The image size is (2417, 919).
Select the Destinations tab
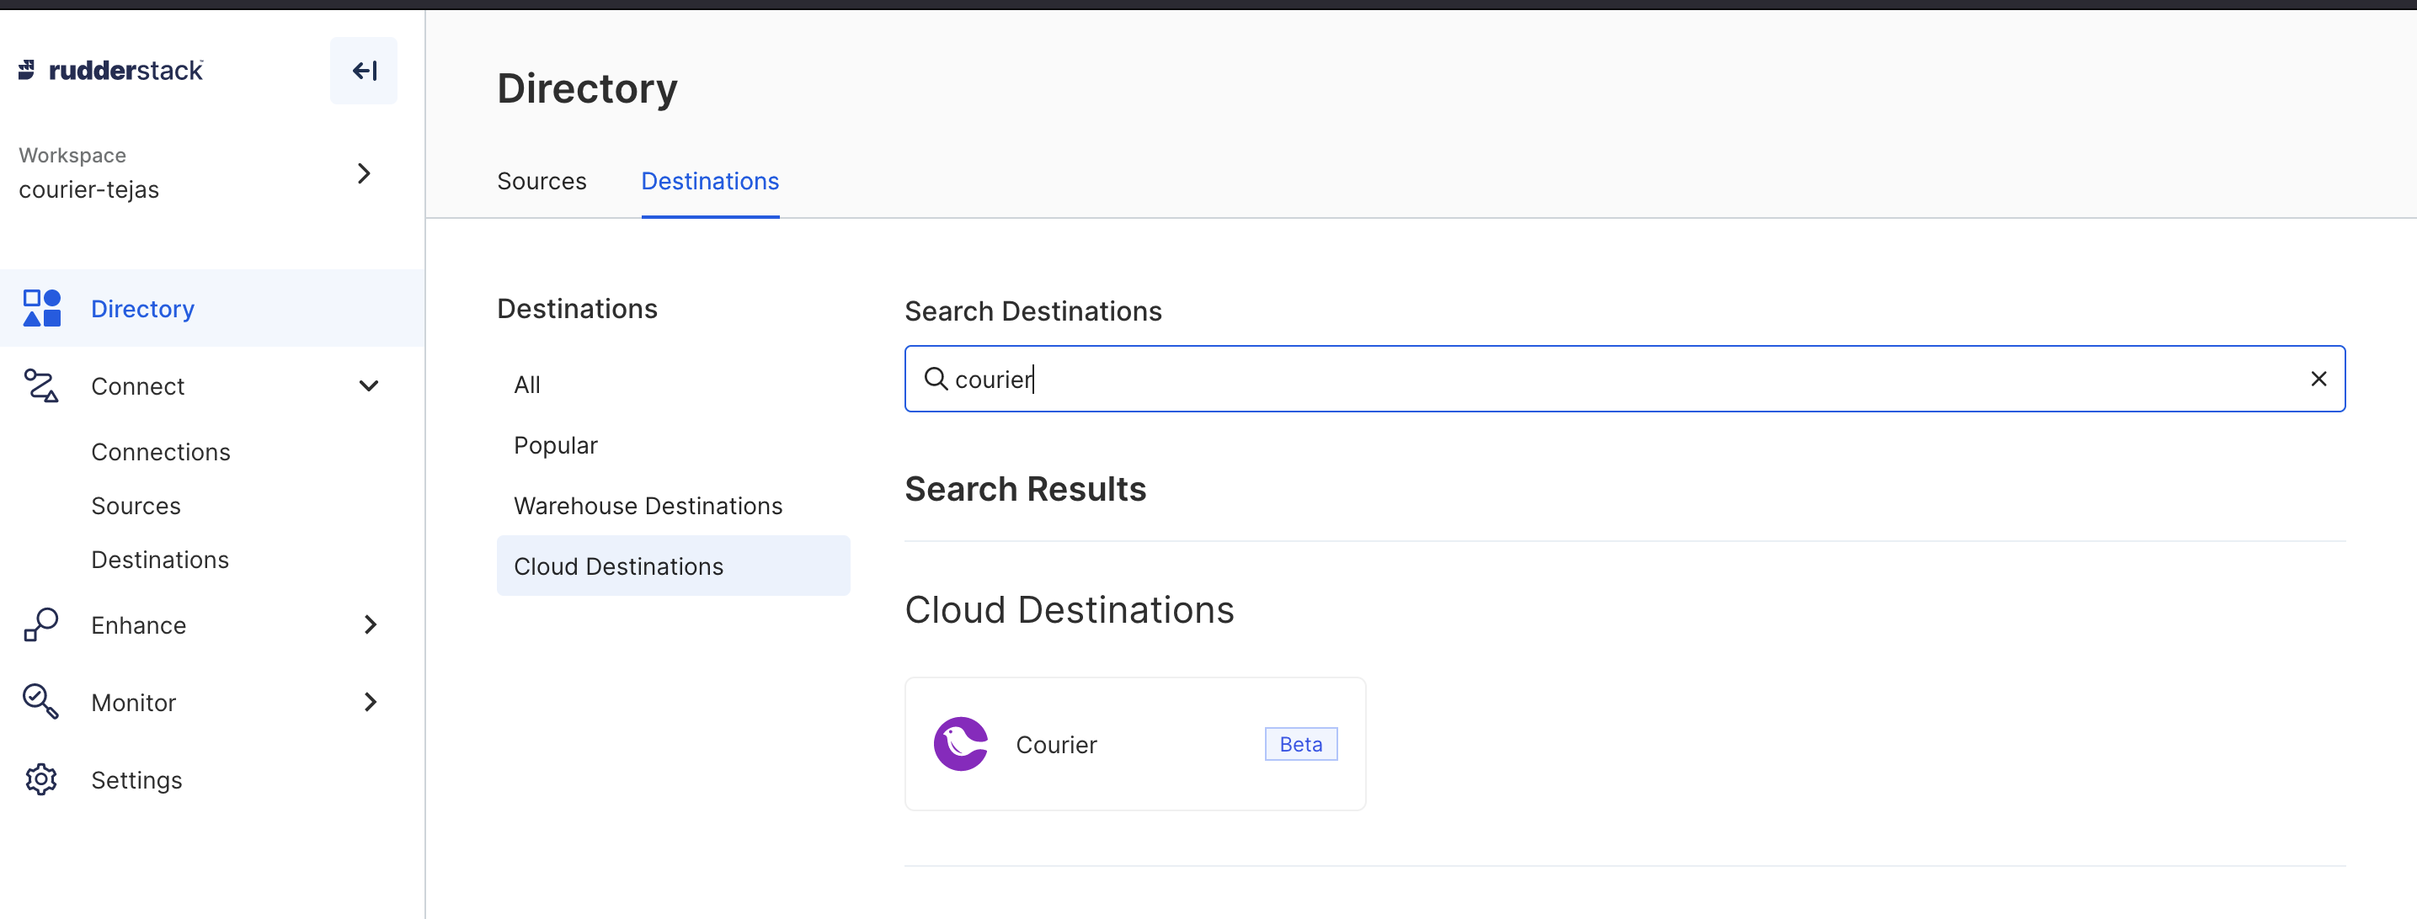pyautogui.click(x=709, y=181)
